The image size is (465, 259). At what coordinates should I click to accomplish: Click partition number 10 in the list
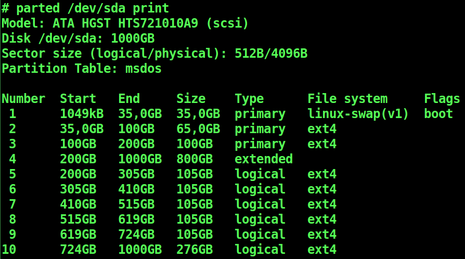coord(9,249)
